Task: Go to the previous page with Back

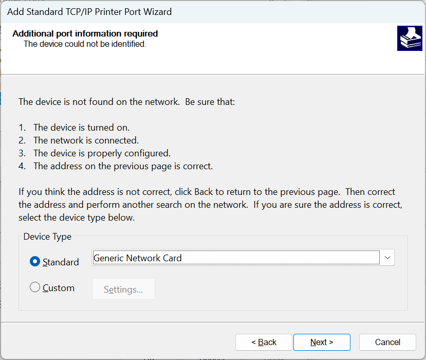Action: [264, 342]
